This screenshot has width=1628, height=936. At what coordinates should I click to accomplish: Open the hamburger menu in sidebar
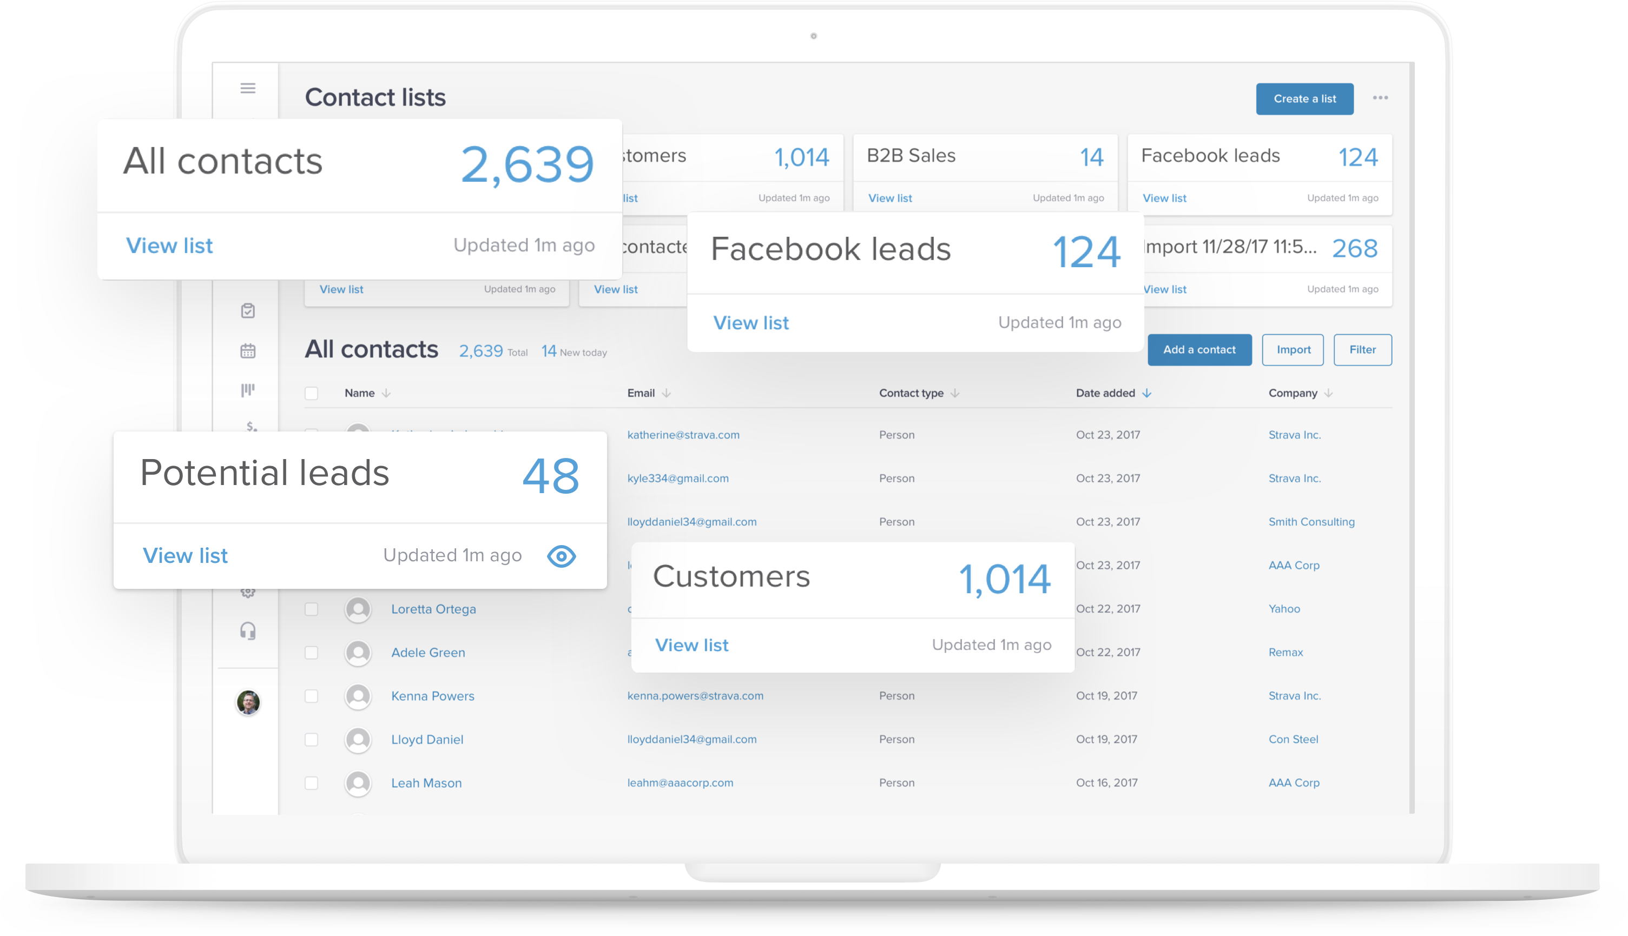coord(248,88)
